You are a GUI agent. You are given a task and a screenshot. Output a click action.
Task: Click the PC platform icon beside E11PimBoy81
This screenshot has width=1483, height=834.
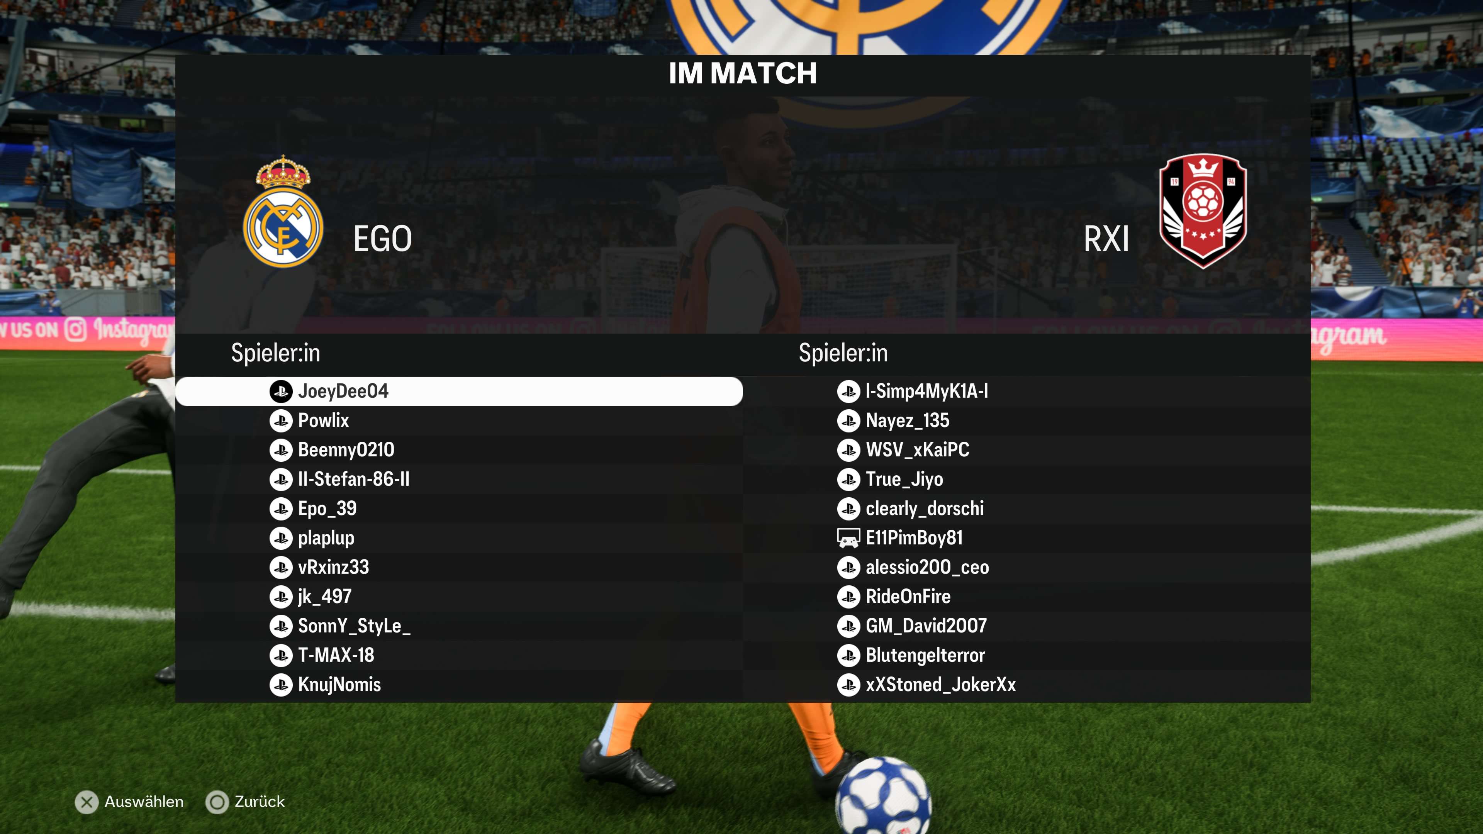point(848,538)
